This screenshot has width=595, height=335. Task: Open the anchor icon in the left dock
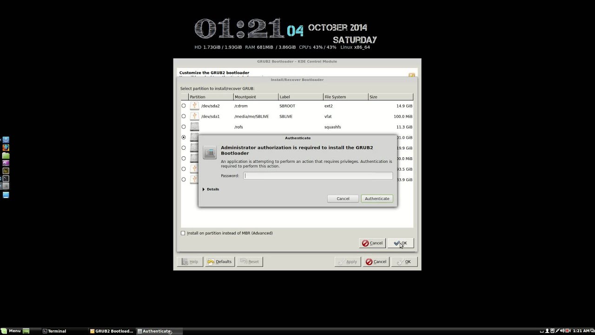(6, 140)
